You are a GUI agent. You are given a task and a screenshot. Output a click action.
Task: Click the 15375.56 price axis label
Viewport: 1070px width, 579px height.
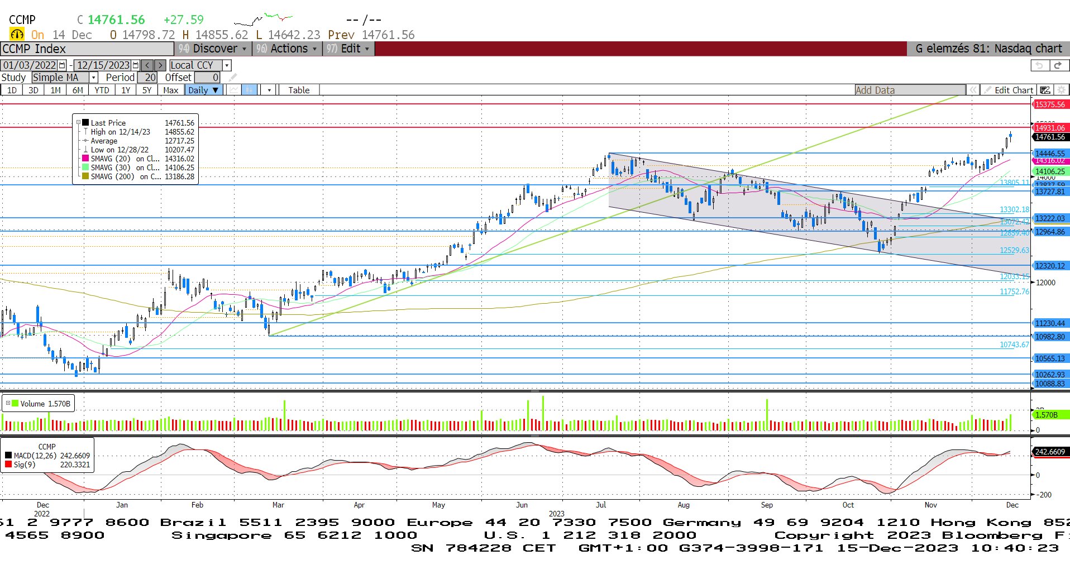click(x=1050, y=104)
